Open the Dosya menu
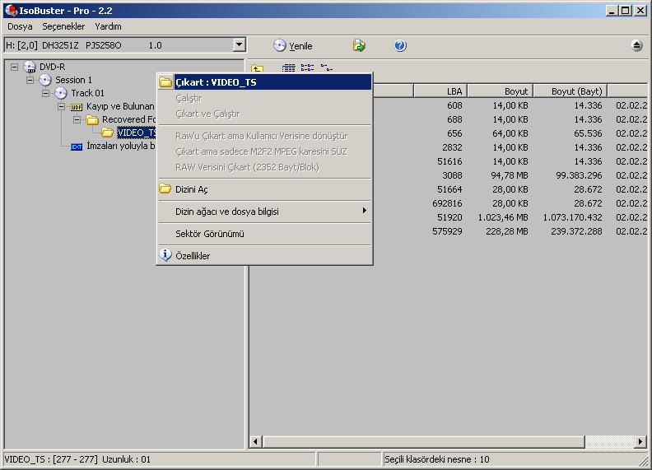The height and width of the screenshot is (470, 652). [20, 26]
